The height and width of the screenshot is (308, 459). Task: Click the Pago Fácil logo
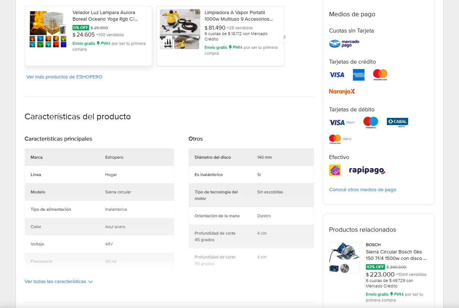[x=335, y=170]
